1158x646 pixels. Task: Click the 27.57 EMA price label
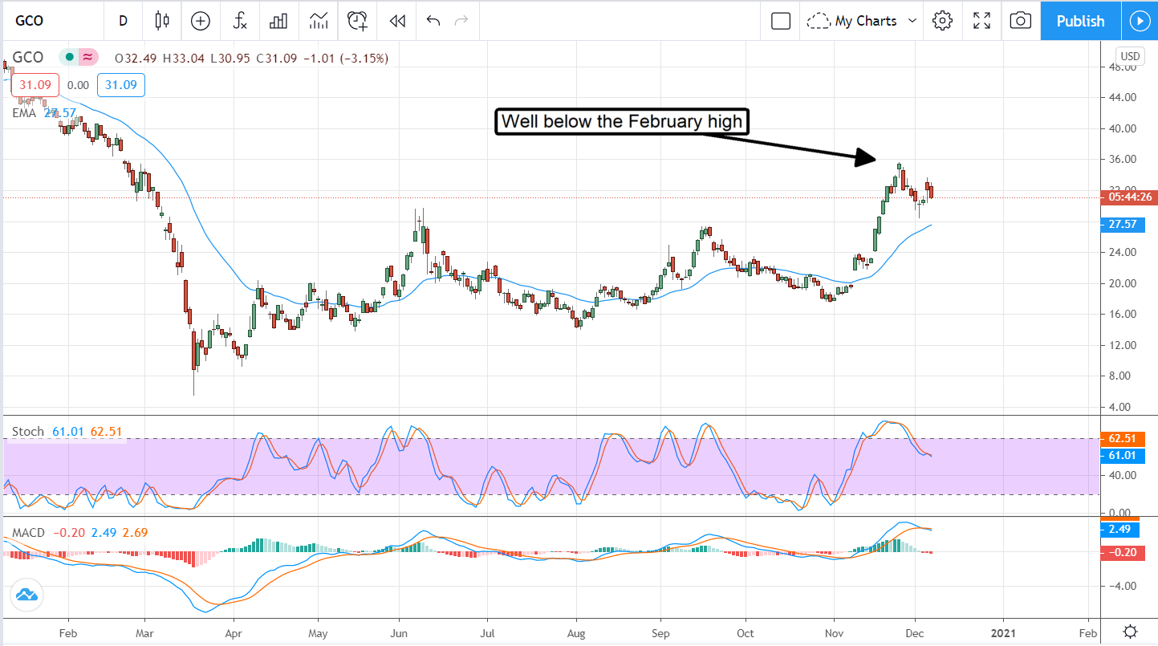pyautogui.click(x=1123, y=225)
